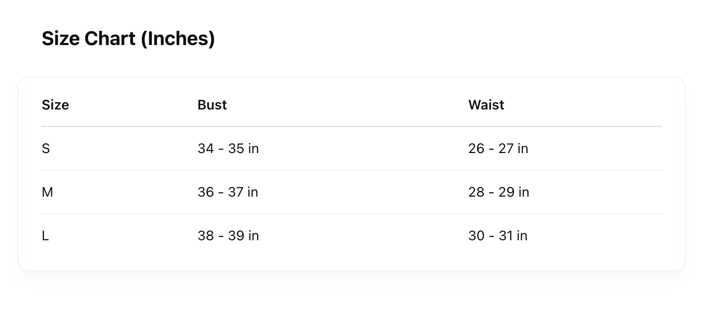This screenshot has width=711, height=310.
Task: Select waist value 30 - 31 in
Action: pos(498,236)
